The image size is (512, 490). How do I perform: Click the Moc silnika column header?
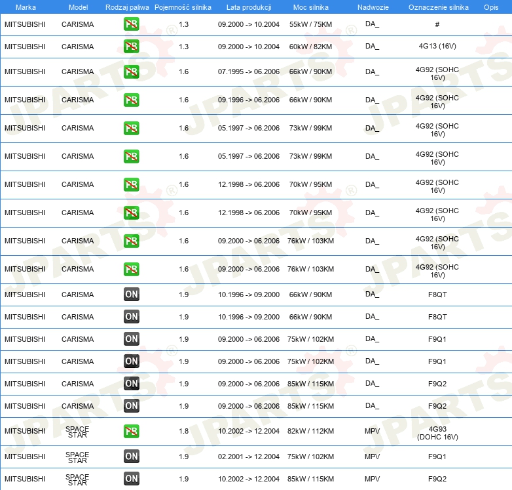[311, 7]
